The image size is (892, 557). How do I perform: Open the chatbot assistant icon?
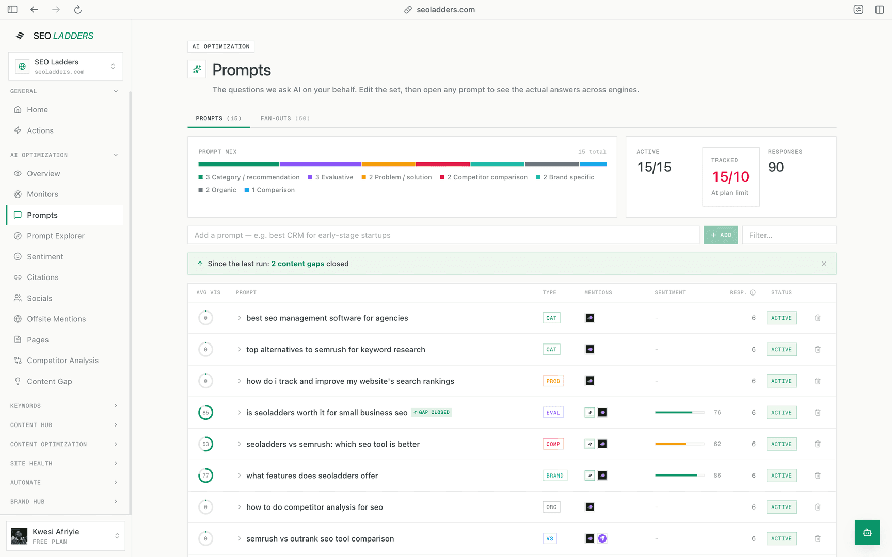[x=867, y=532]
